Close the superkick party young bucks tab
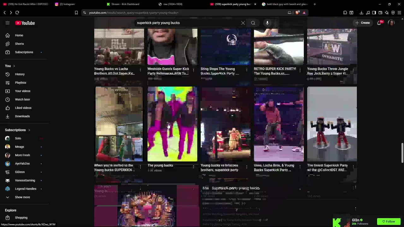Viewport: 404px width, 227px height. (x=255, y=4)
